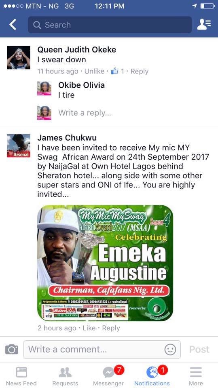Open News Feed tab
Image resolution: width=218 pixels, height=388 pixels.
pos(21,376)
